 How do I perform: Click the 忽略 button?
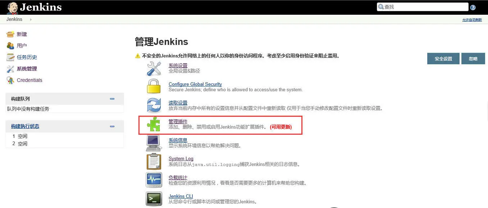click(473, 59)
